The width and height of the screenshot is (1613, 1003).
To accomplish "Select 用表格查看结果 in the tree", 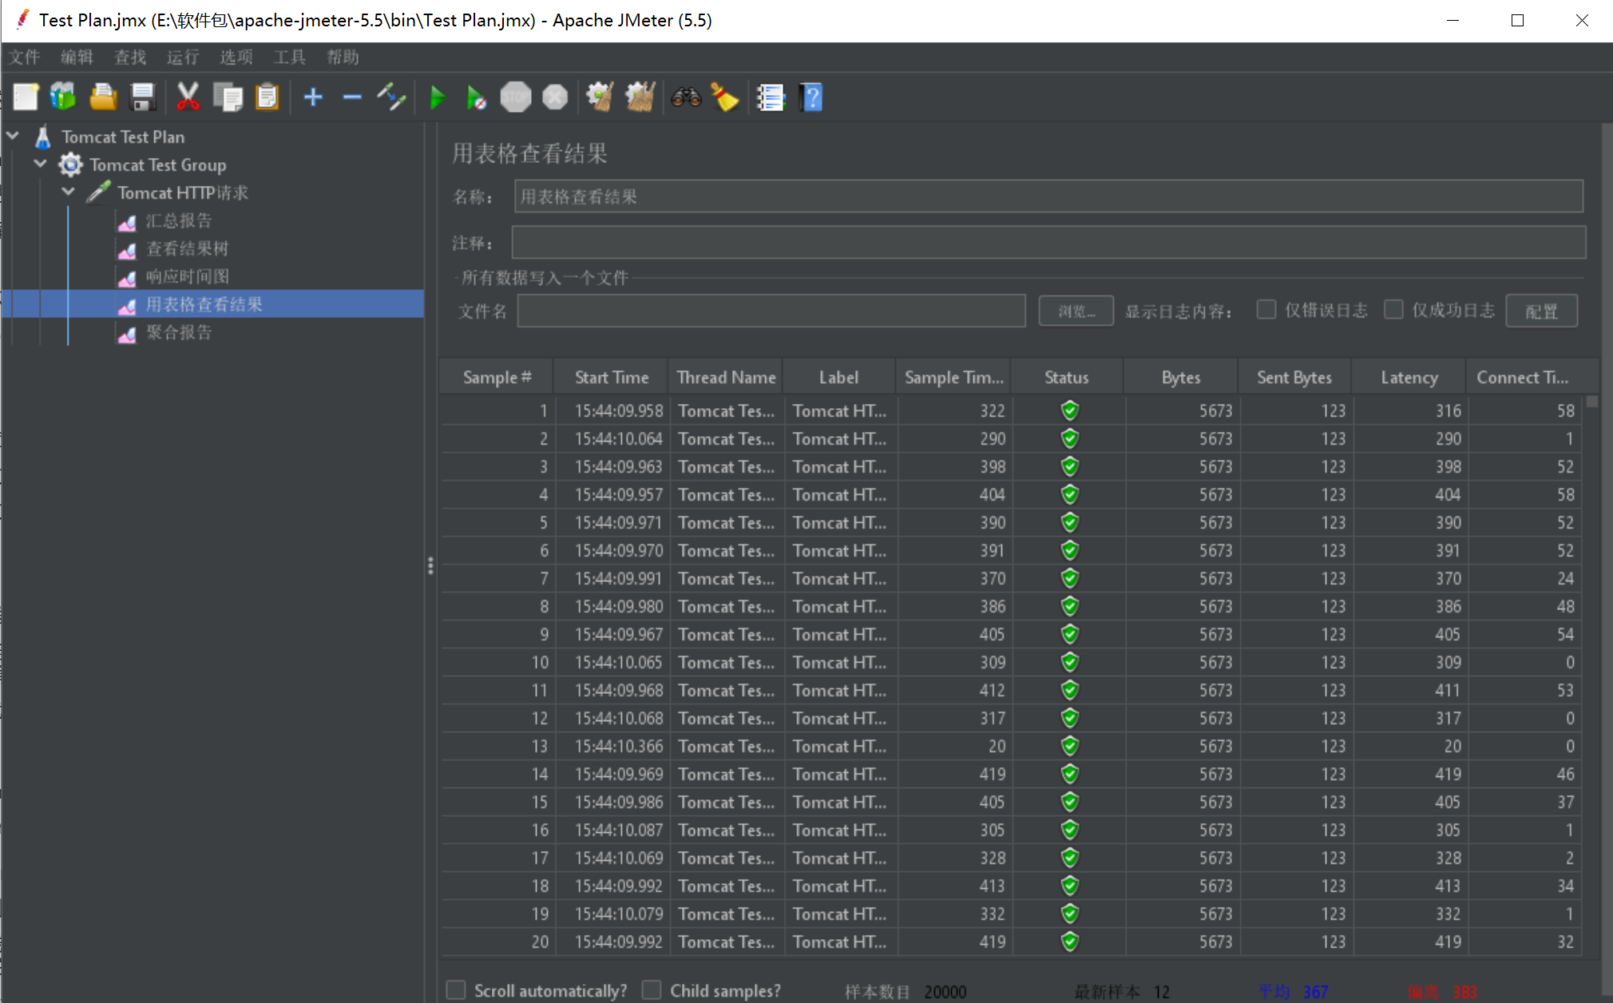I will [x=204, y=304].
